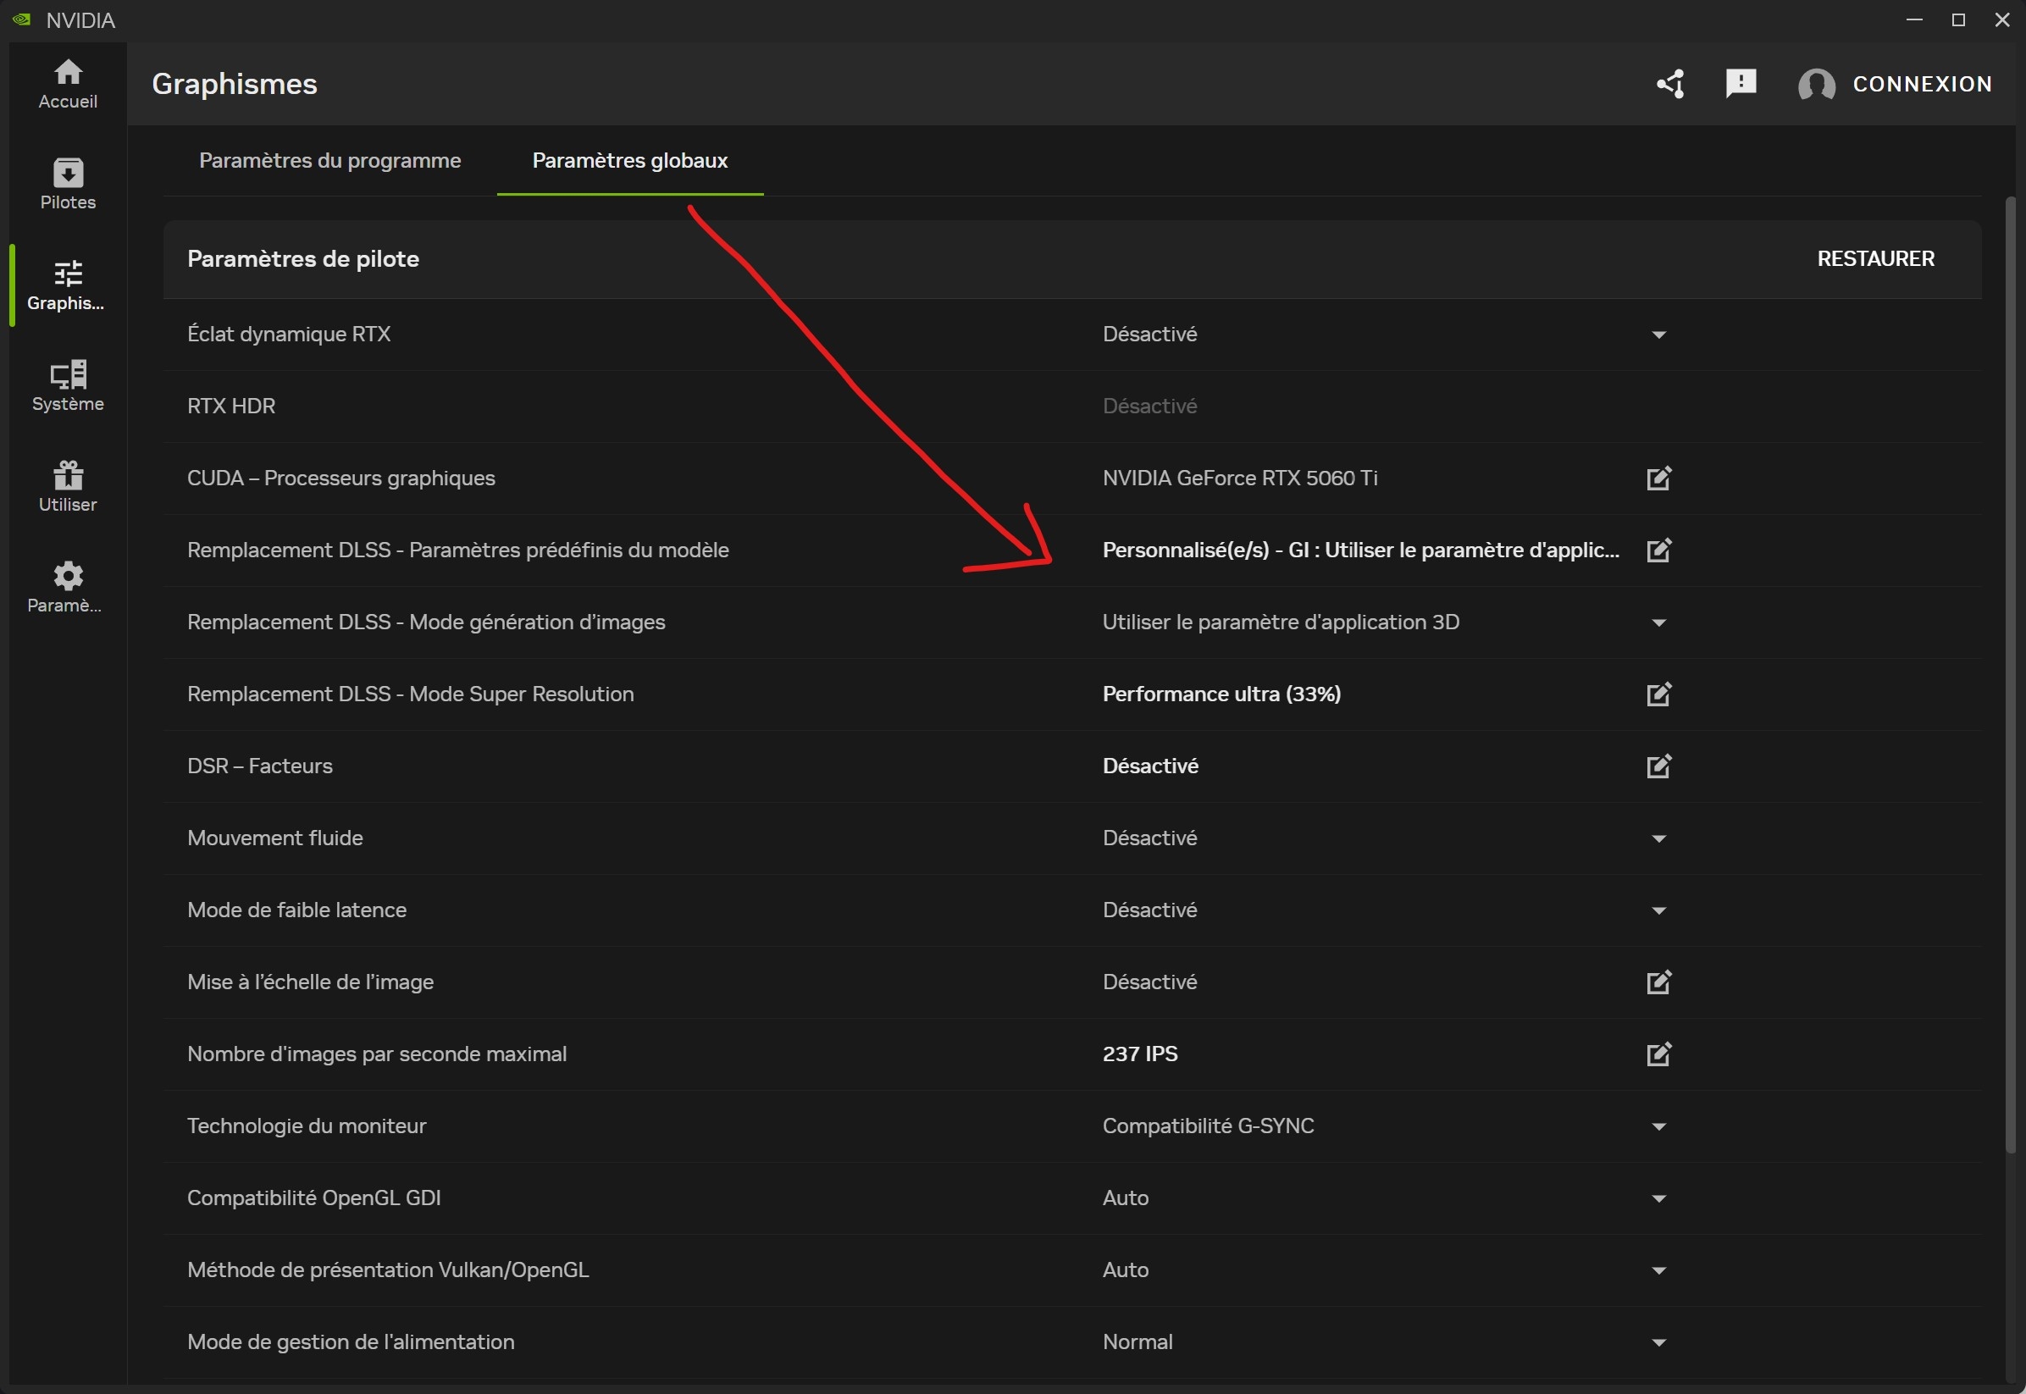Viewport: 2026px width, 1394px height.
Task: Edit DLSS Mode Super Resolution value
Action: click(1658, 694)
